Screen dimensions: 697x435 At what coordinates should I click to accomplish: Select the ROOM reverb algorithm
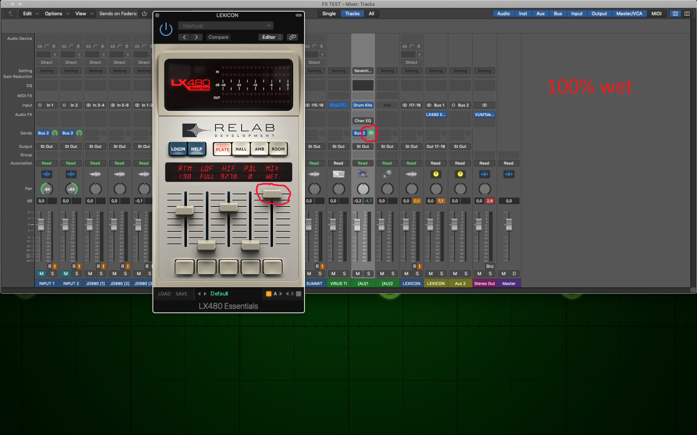[278, 149]
